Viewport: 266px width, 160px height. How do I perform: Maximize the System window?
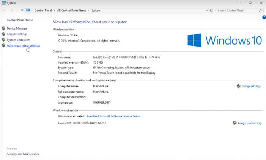[250, 3]
